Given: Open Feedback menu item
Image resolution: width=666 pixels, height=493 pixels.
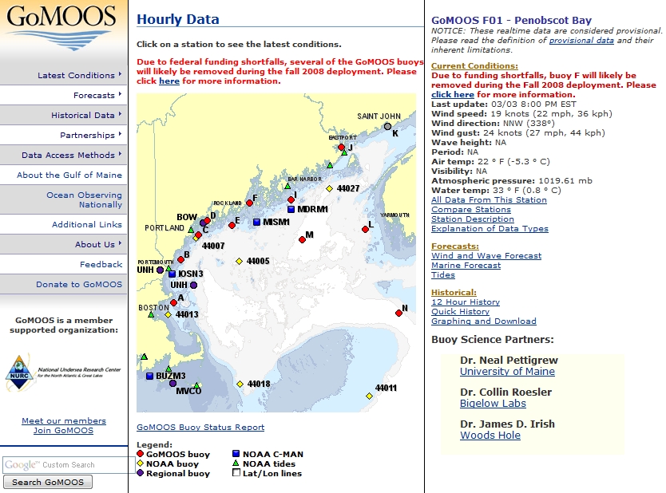Looking at the screenshot, I should [x=101, y=264].
